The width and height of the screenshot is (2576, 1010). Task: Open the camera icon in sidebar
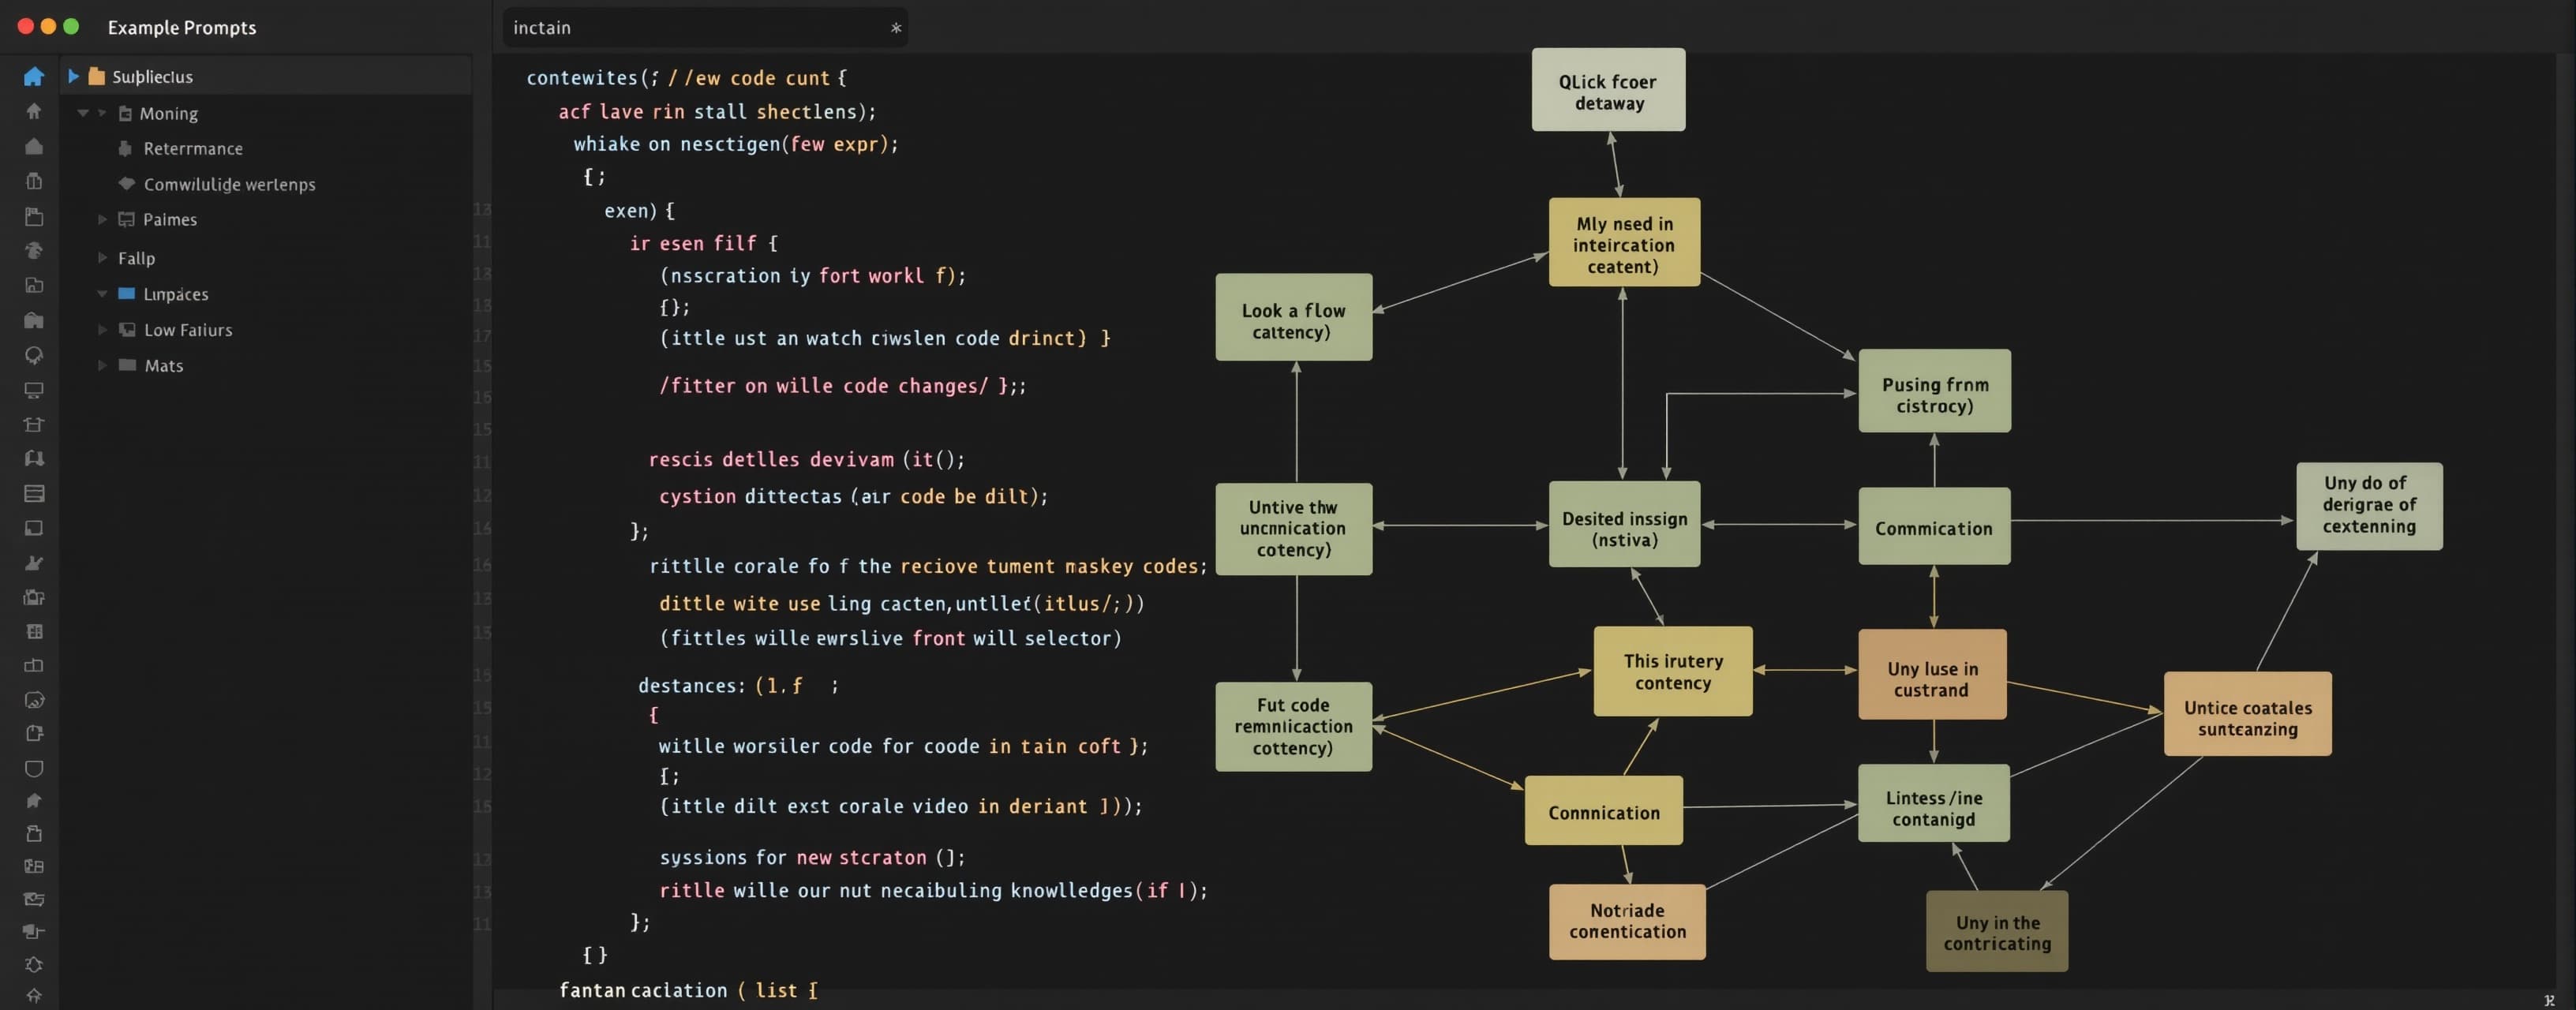pyautogui.click(x=34, y=597)
